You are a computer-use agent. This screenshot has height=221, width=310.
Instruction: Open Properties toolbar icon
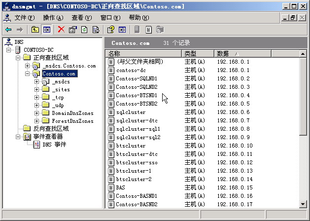pos(73,30)
